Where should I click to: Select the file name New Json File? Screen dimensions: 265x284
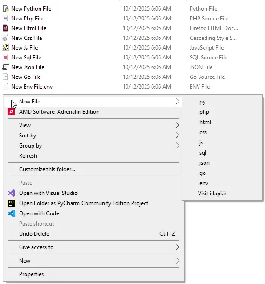[28, 67]
